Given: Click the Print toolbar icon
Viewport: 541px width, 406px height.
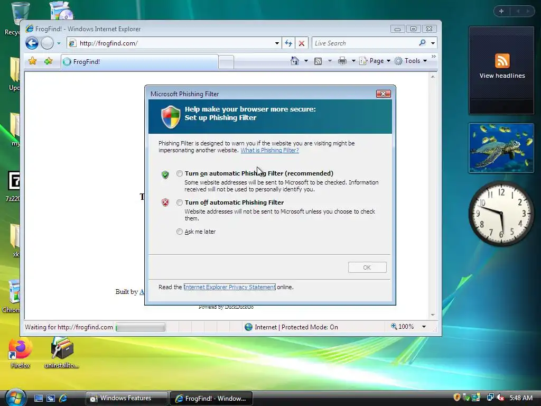Looking at the screenshot, I should point(342,61).
